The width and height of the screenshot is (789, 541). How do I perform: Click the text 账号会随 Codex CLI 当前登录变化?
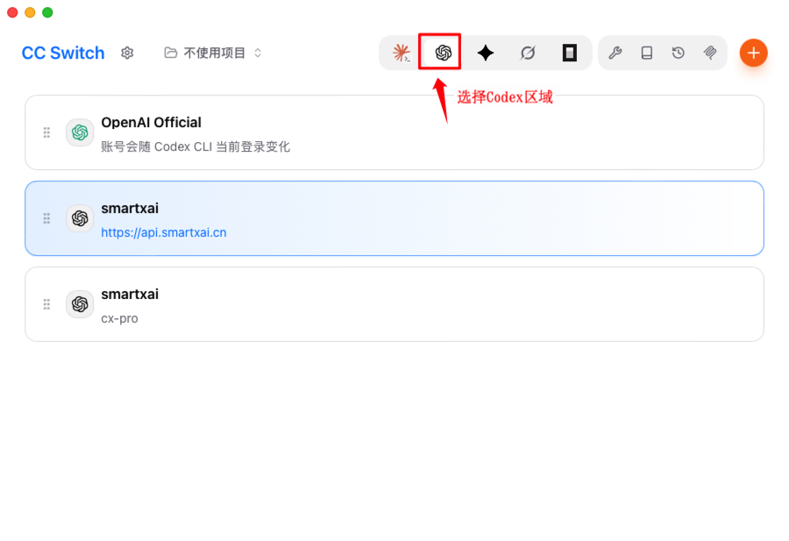coord(195,147)
